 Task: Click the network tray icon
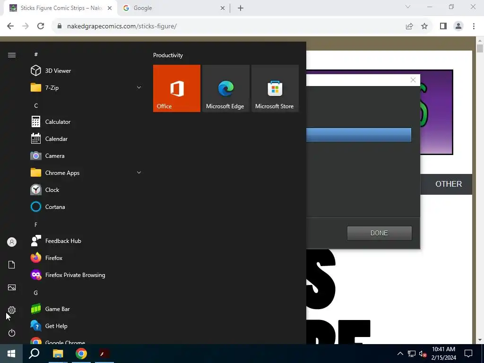coord(412,354)
